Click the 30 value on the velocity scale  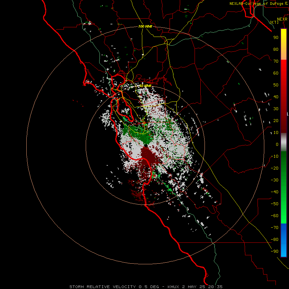[x=276, y=109]
